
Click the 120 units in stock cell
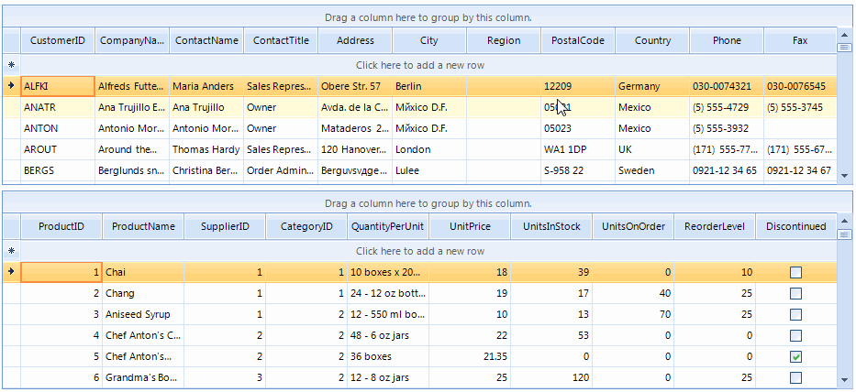(551, 377)
